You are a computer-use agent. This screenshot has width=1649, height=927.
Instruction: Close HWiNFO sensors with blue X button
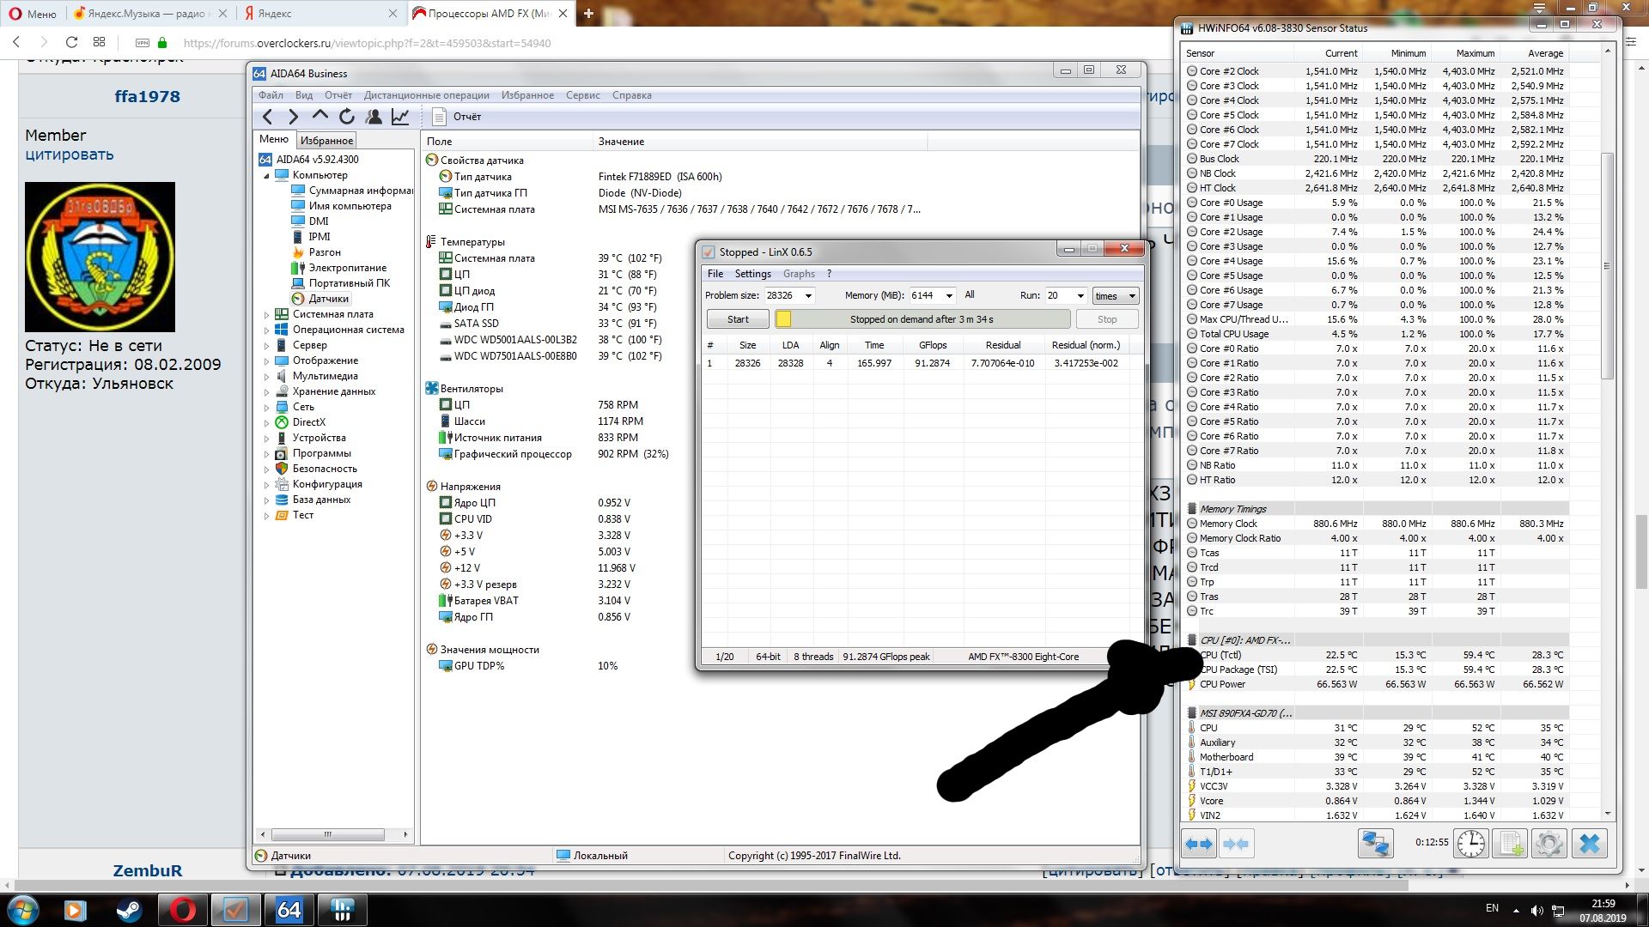point(1589,844)
